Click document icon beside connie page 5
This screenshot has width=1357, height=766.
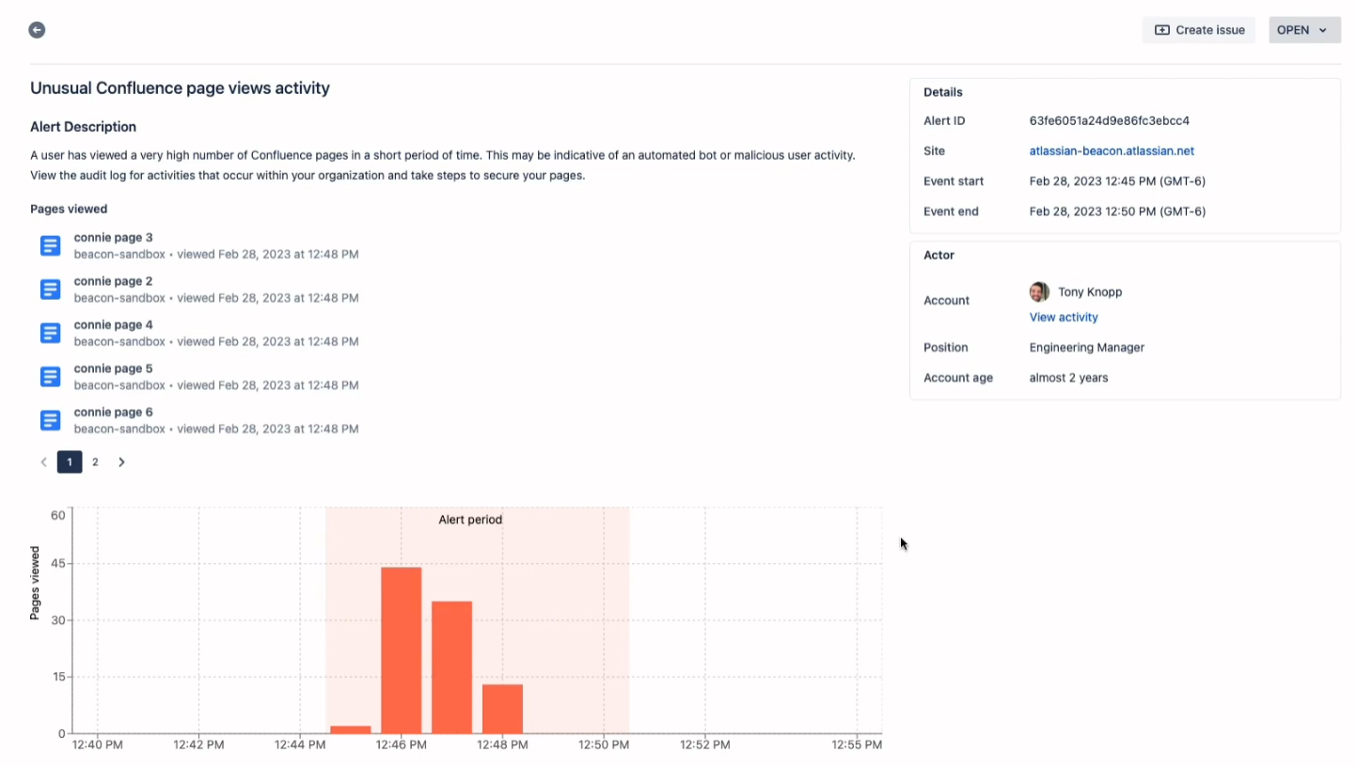click(51, 377)
